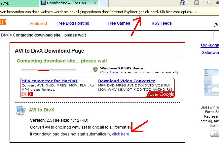Open the RSS Feeds link
The image size is (219, 145).
162,23
